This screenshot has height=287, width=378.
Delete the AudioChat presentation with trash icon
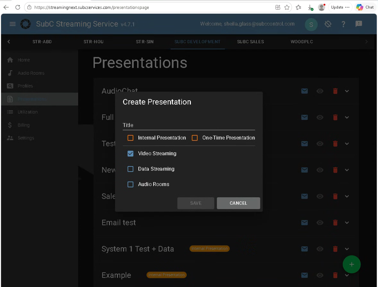coord(335,91)
